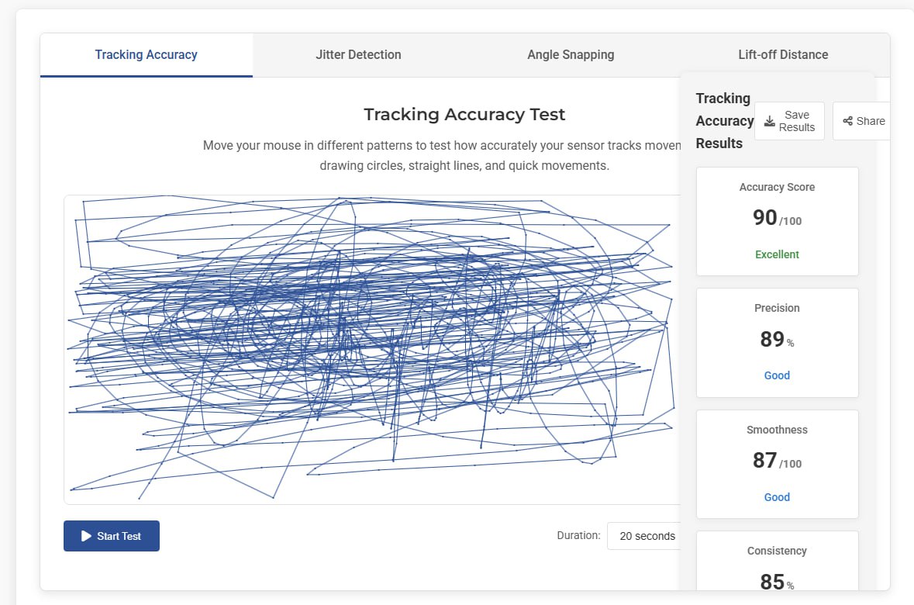Click the Accuracy Score result card title
The image size is (914, 605).
777,187
